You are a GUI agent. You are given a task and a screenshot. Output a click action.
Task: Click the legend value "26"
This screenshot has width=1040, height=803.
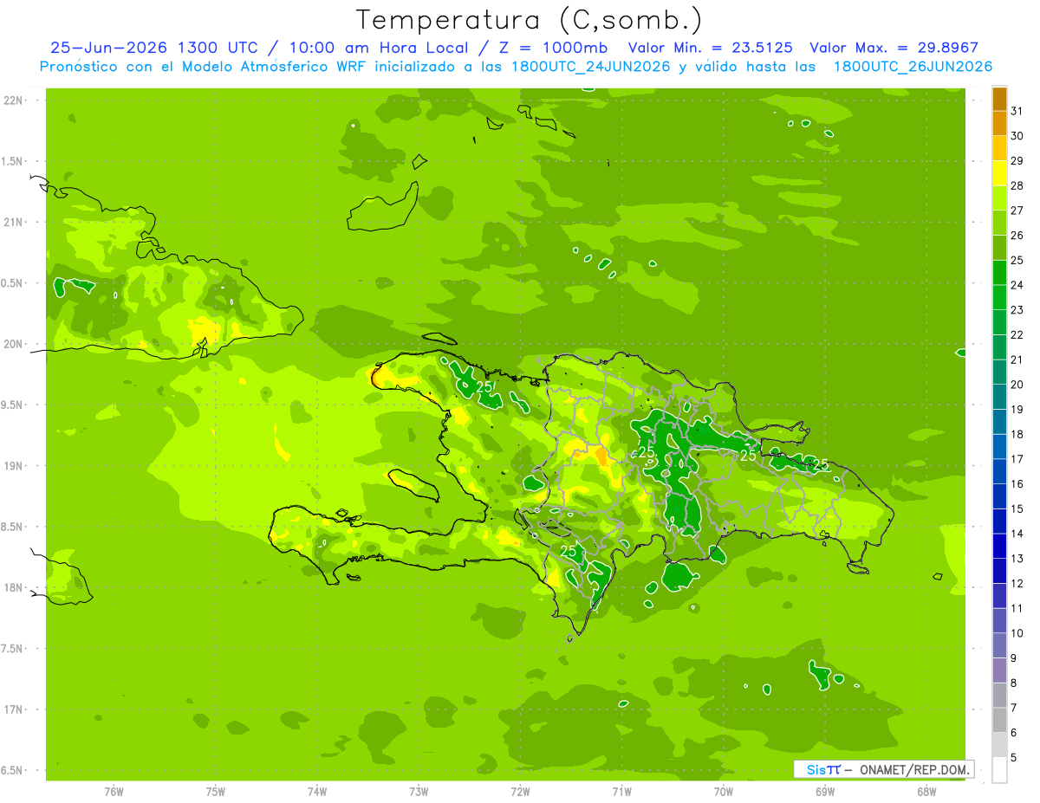pyautogui.click(x=1017, y=235)
